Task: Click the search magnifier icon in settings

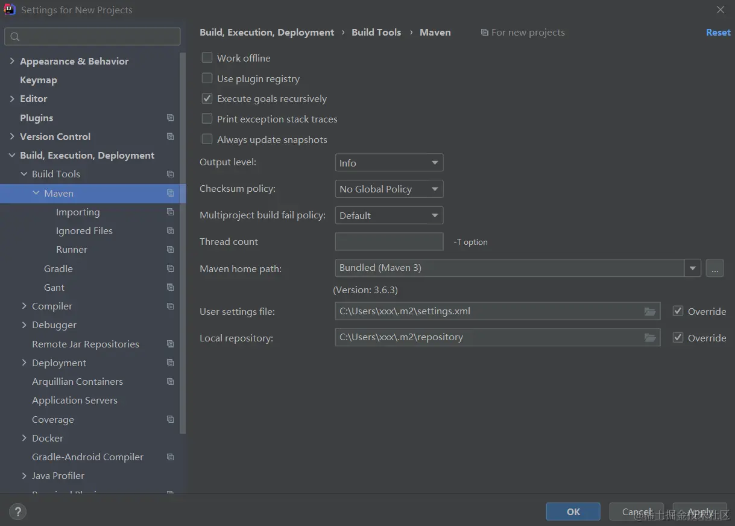Action: click(x=16, y=37)
